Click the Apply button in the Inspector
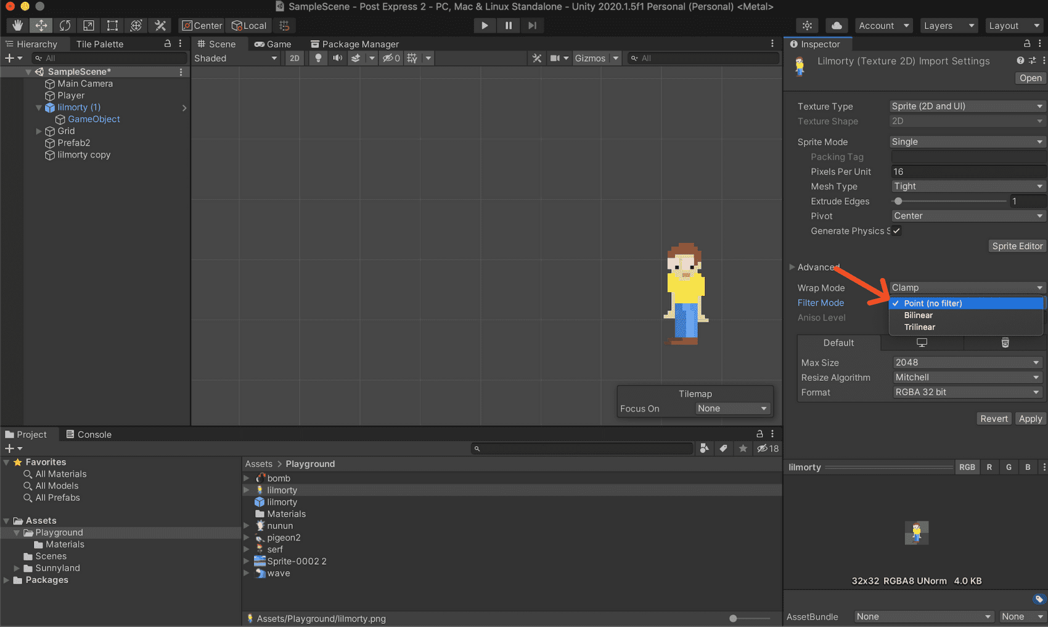This screenshot has height=627, width=1048. [x=1030, y=418]
